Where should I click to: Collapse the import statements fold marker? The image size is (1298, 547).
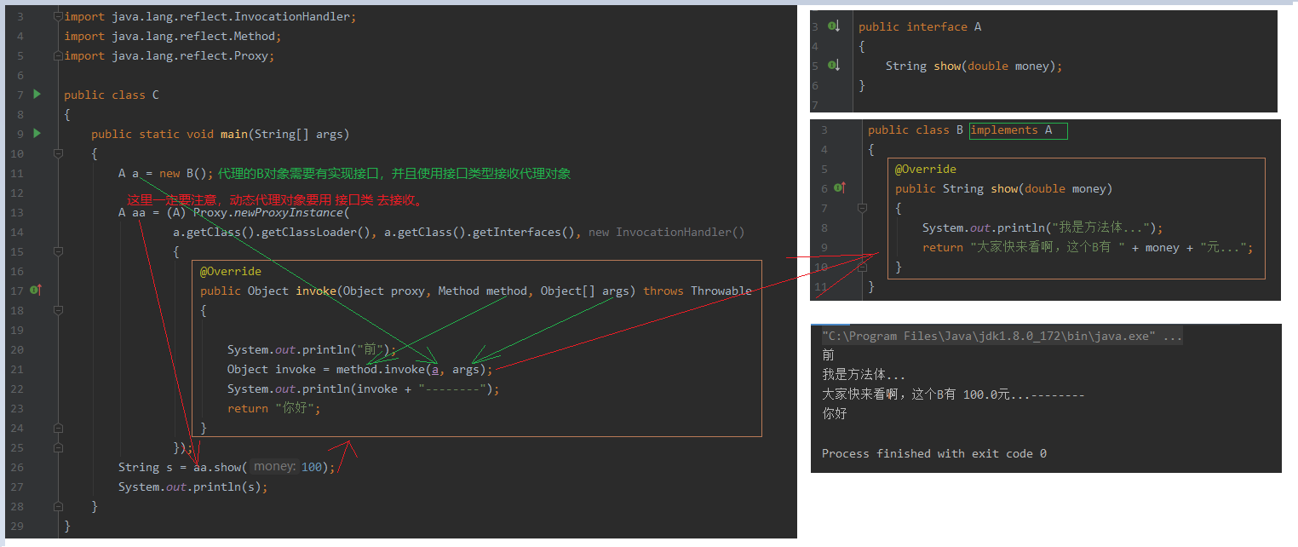57,16
